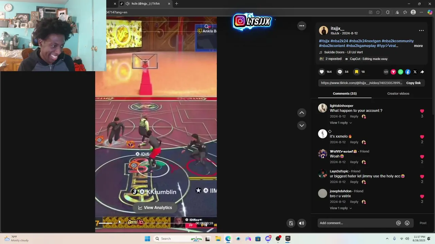Open lightskinhooper's profile picture
The width and height of the screenshot is (435, 244).
click(323, 108)
